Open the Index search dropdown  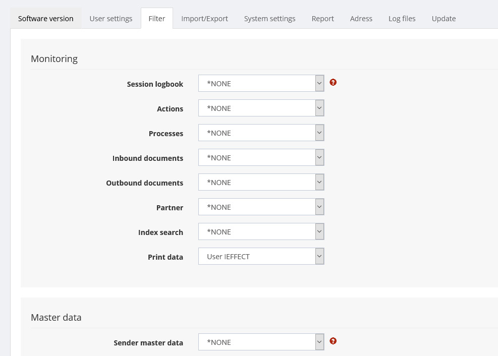click(x=261, y=232)
